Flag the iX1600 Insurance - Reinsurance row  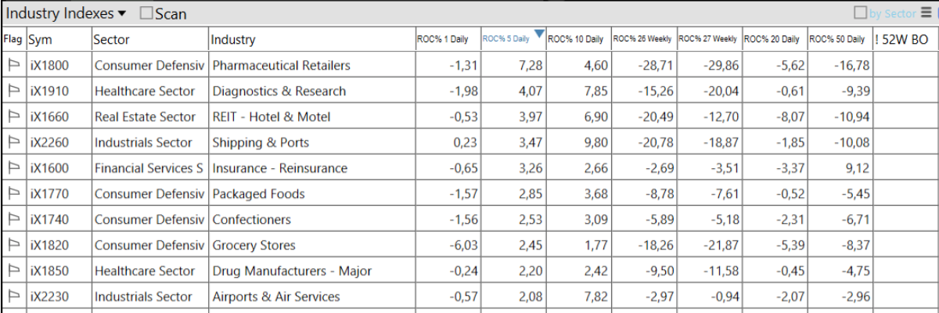click(x=13, y=168)
